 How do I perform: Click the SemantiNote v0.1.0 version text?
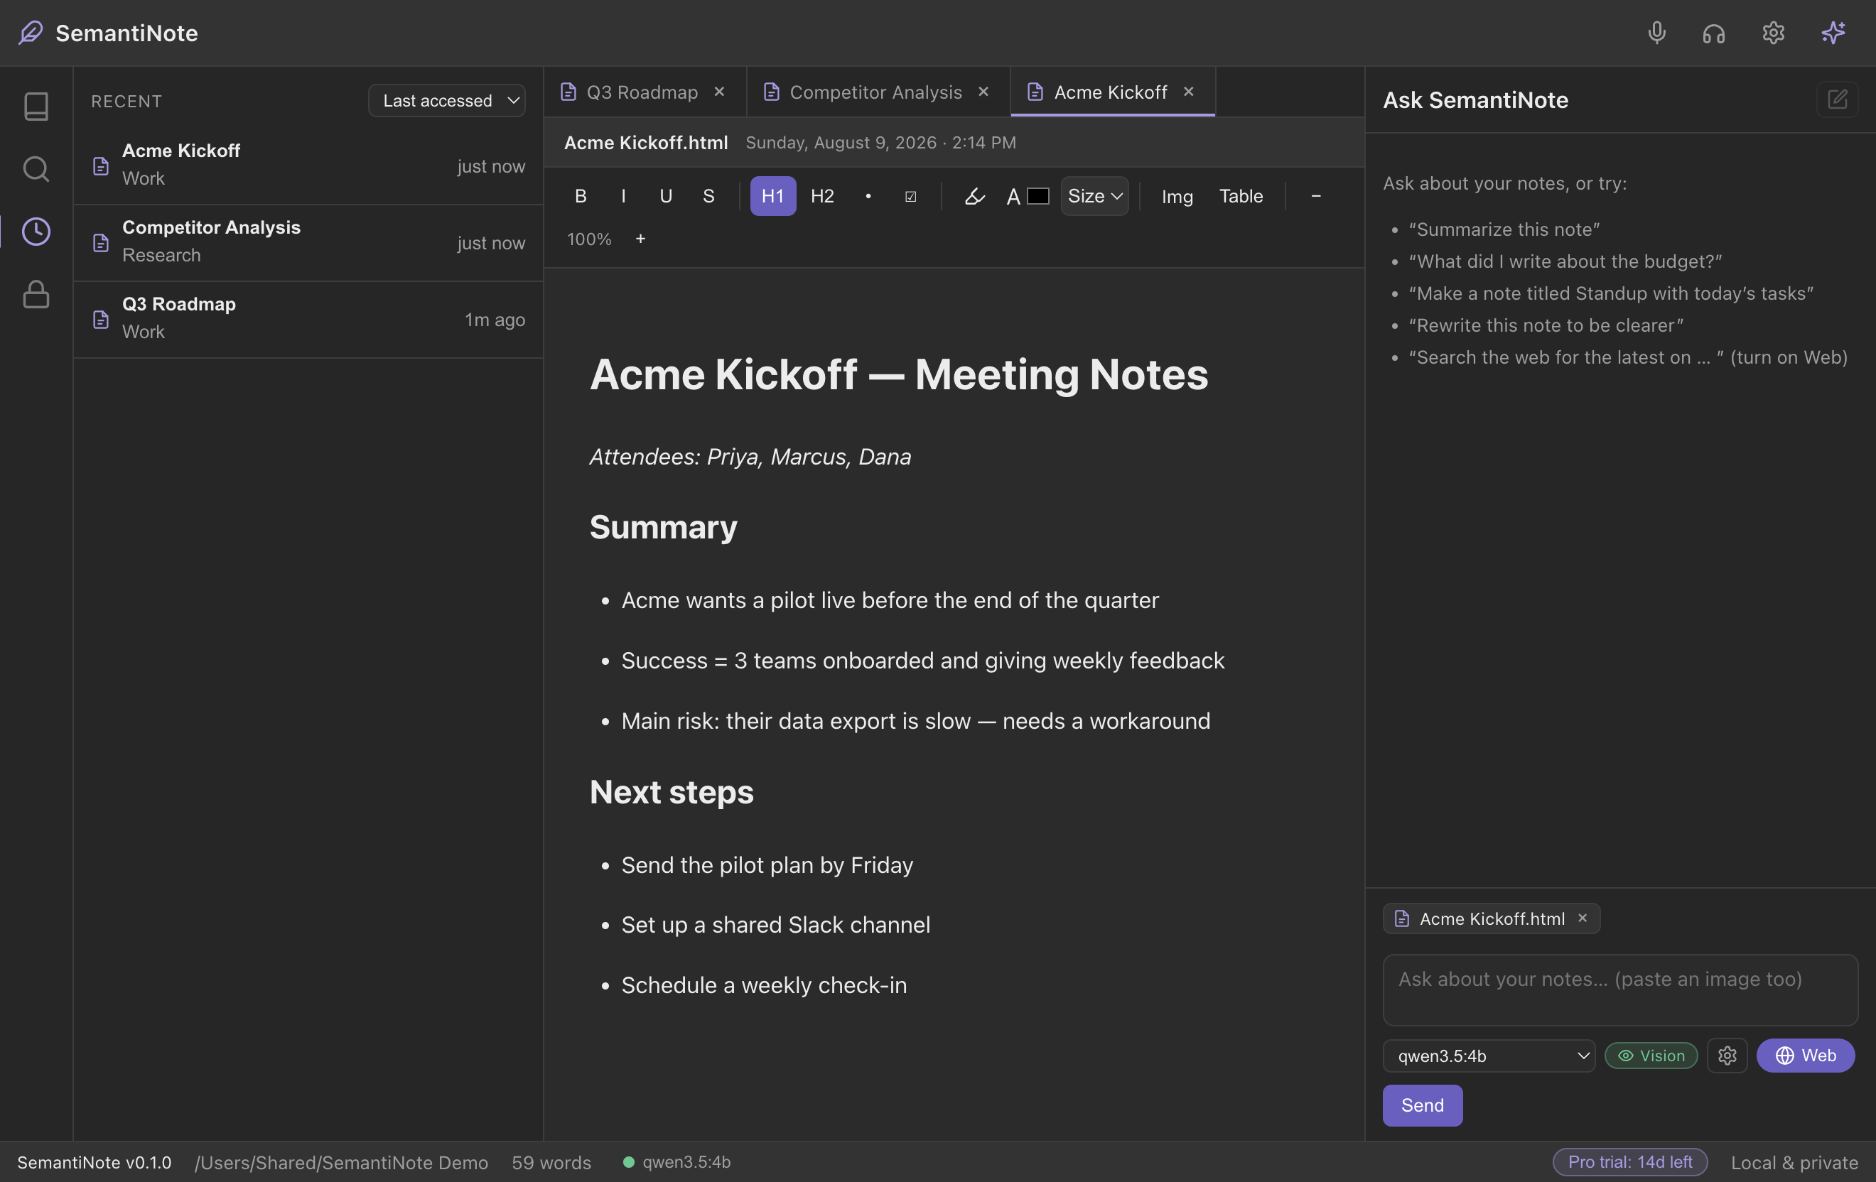coord(95,1161)
